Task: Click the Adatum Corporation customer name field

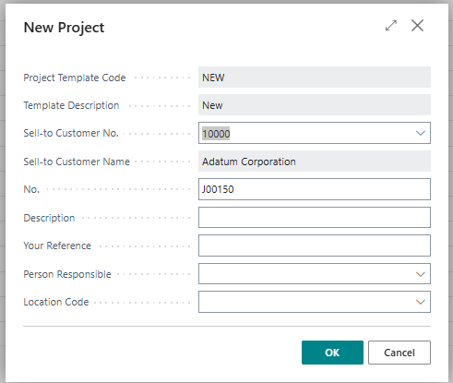Action: point(315,162)
